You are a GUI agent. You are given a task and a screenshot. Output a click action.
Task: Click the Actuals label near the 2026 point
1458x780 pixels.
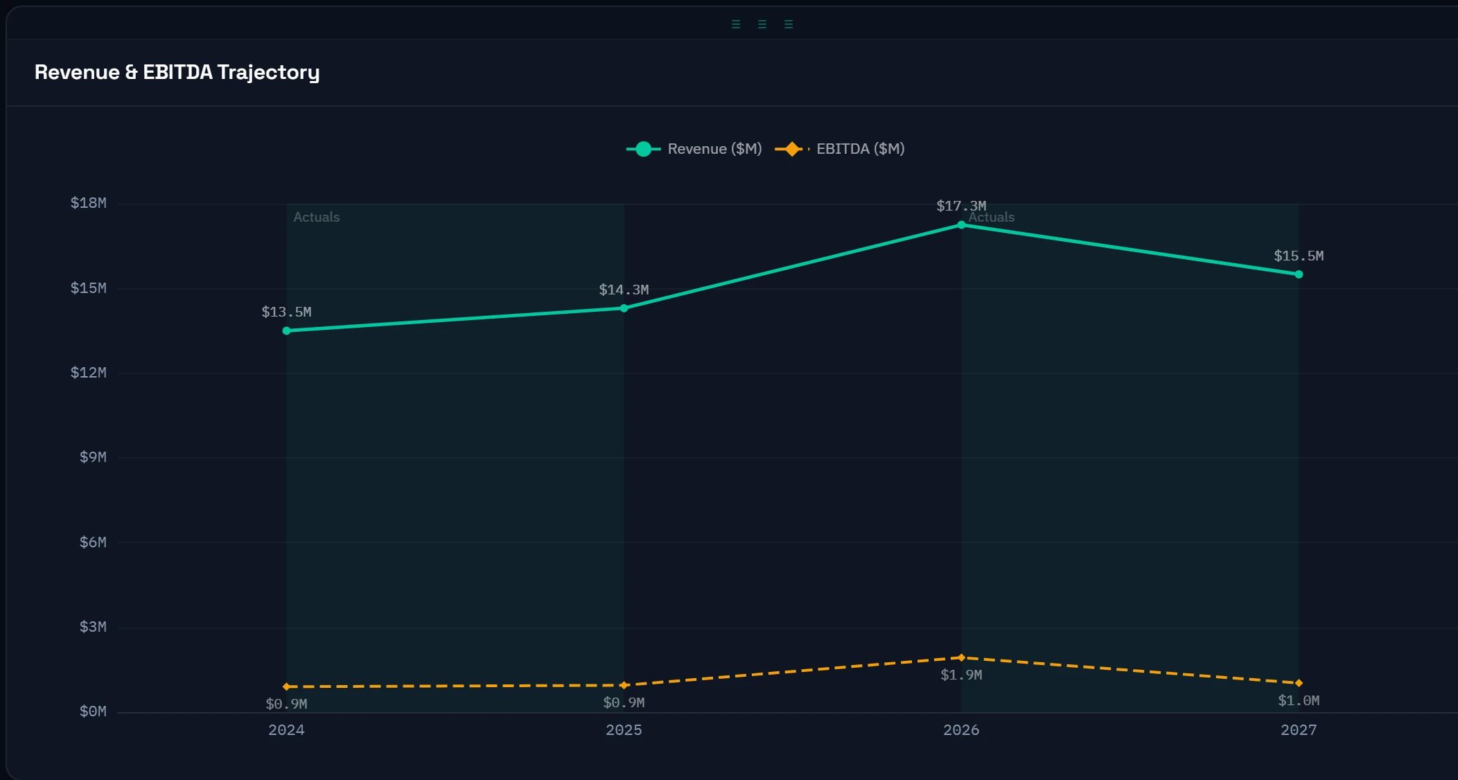point(992,217)
